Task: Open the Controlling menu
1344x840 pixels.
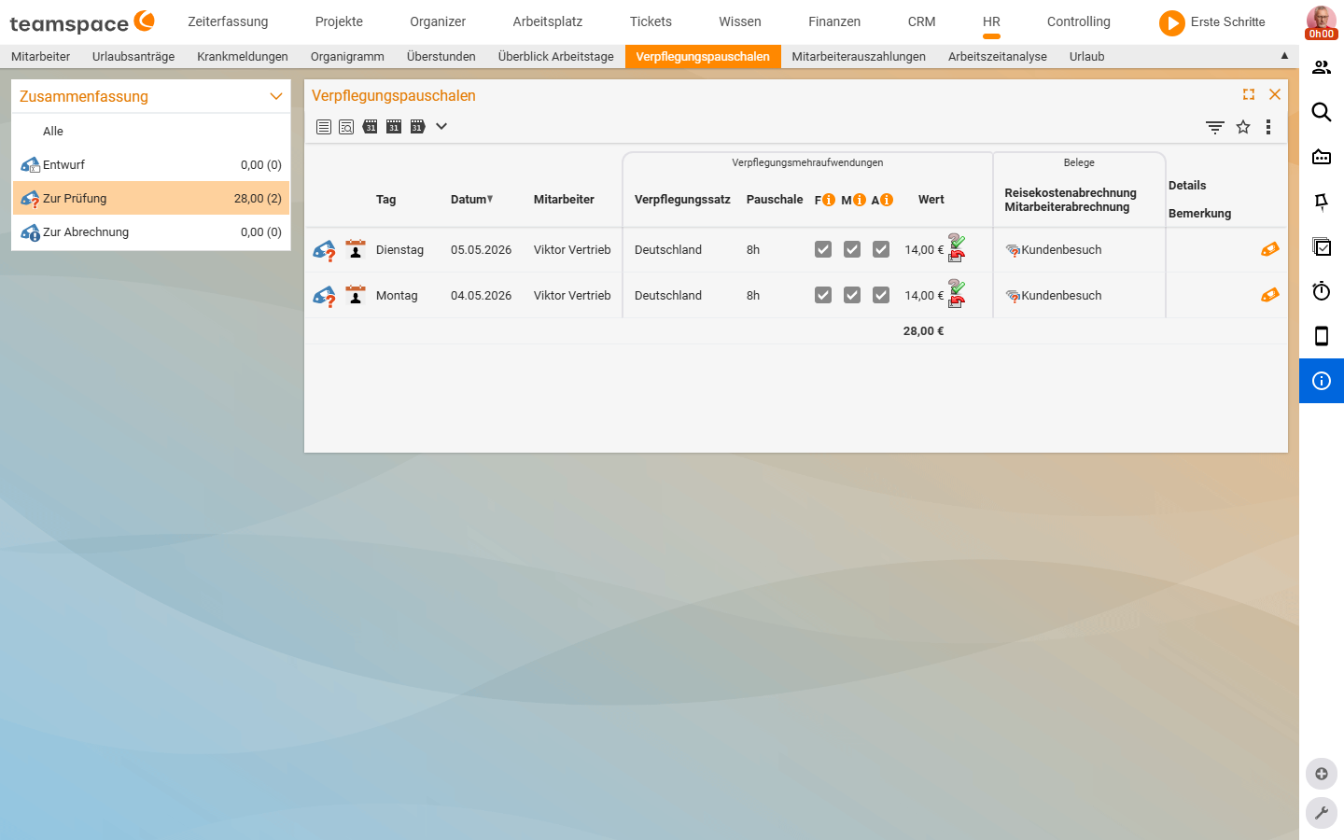Action: [1079, 21]
